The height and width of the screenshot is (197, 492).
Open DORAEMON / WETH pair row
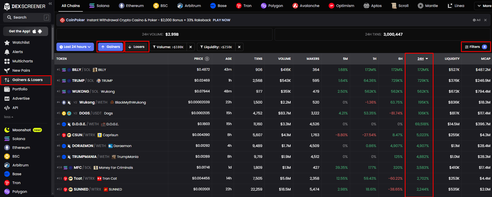[273, 146]
